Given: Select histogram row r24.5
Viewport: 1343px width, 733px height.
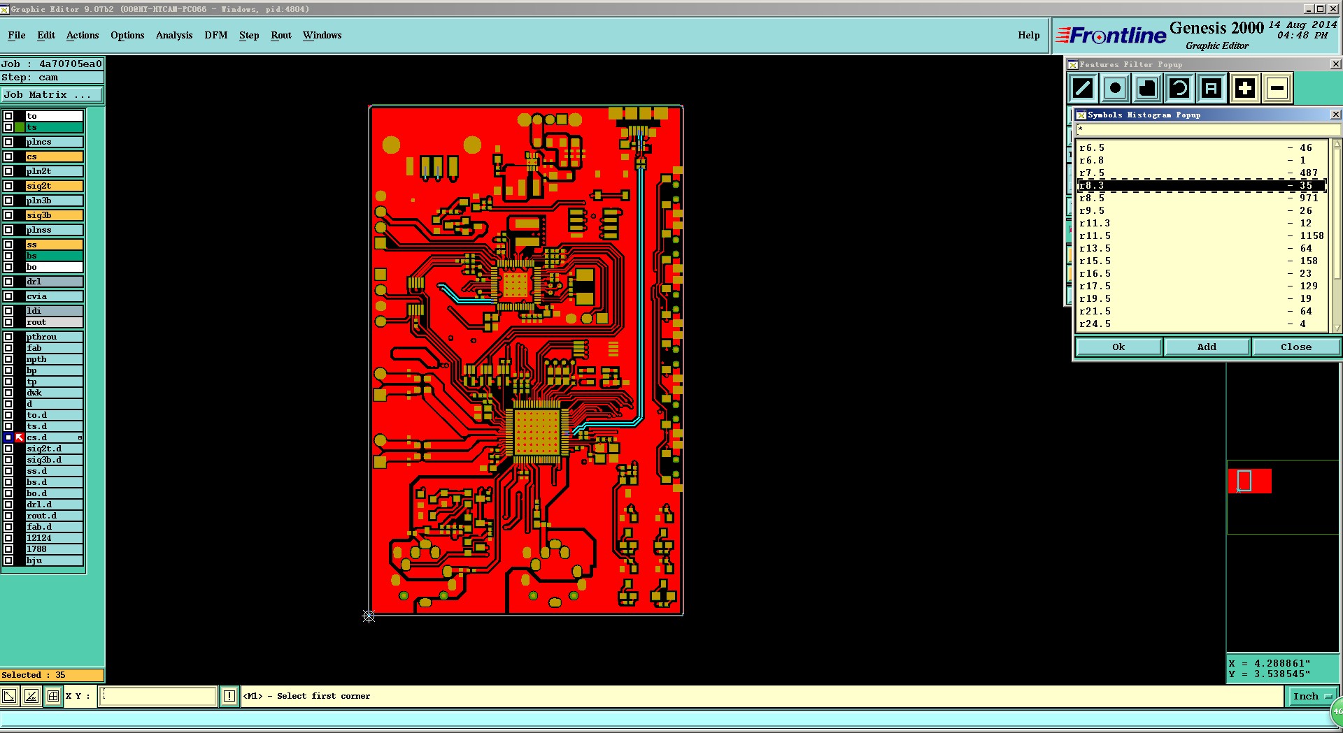Looking at the screenshot, I should 1202,324.
